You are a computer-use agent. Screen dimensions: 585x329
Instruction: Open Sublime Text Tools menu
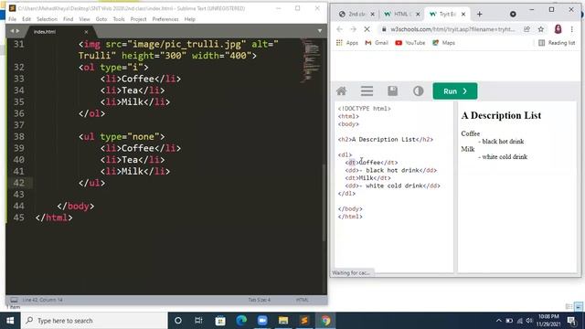click(119, 19)
